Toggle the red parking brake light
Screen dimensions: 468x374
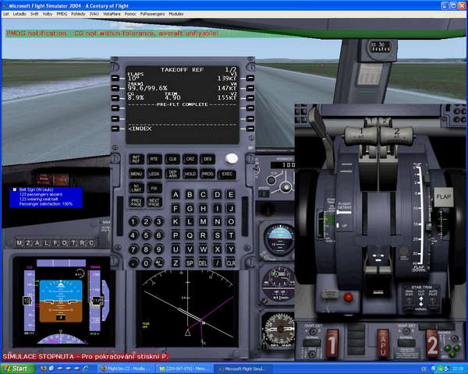pyautogui.click(x=348, y=297)
